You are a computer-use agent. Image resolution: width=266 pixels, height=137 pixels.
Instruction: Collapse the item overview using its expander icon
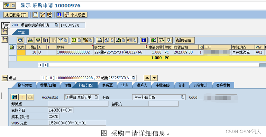pyautogui.click(x=5, y=39)
